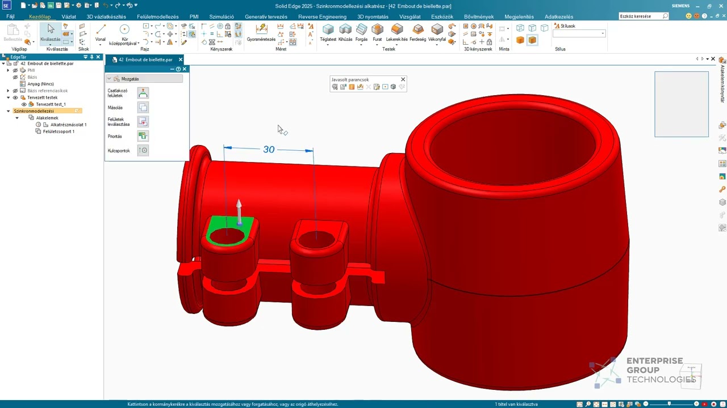This screenshot has width=727, height=408.
Task: Select Anyag (Nincs) in the tree
Action: pyautogui.click(x=40, y=84)
